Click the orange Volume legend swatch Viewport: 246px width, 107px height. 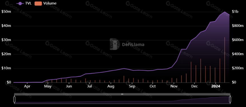(x=38, y=3)
